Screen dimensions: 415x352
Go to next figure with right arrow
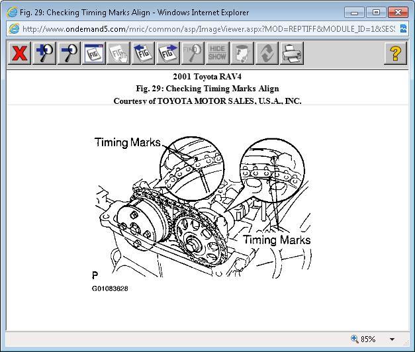tap(168, 53)
